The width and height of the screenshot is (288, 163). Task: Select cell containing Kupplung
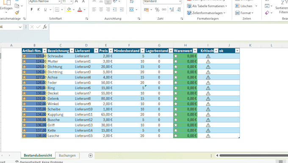click(x=61, y=115)
